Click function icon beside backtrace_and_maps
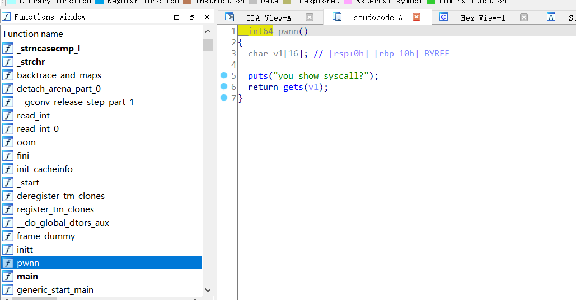576x300 pixels. point(8,75)
